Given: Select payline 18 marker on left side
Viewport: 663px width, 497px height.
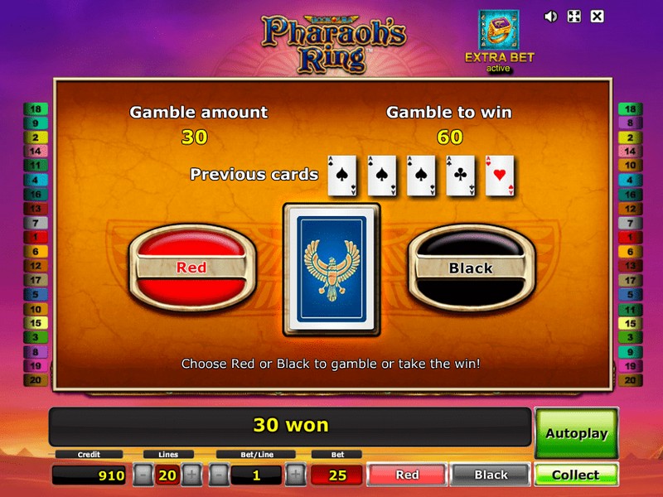Looking at the screenshot, I should (x=36, y=109).
